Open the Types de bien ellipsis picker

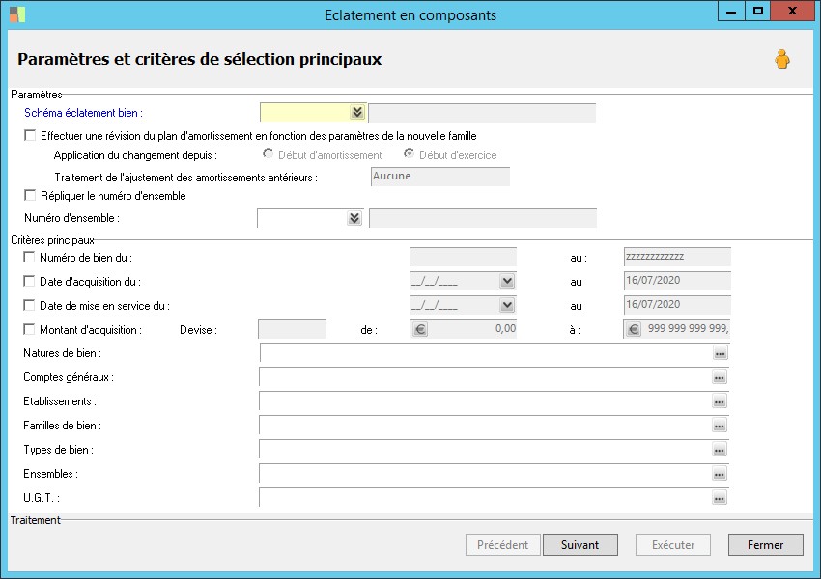pyautogui.click(x=720, y=451)
